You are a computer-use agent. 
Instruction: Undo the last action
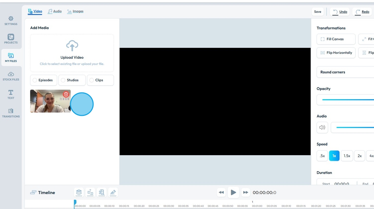(340, 12)
